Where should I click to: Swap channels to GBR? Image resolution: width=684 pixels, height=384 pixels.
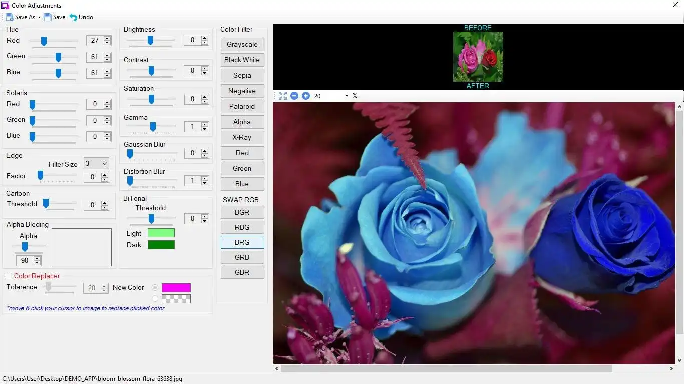(x=242, y=272)
